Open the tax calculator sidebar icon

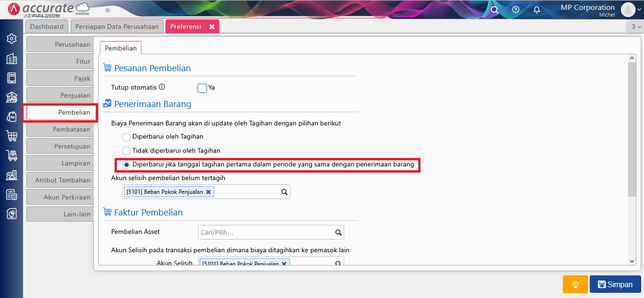11,194
